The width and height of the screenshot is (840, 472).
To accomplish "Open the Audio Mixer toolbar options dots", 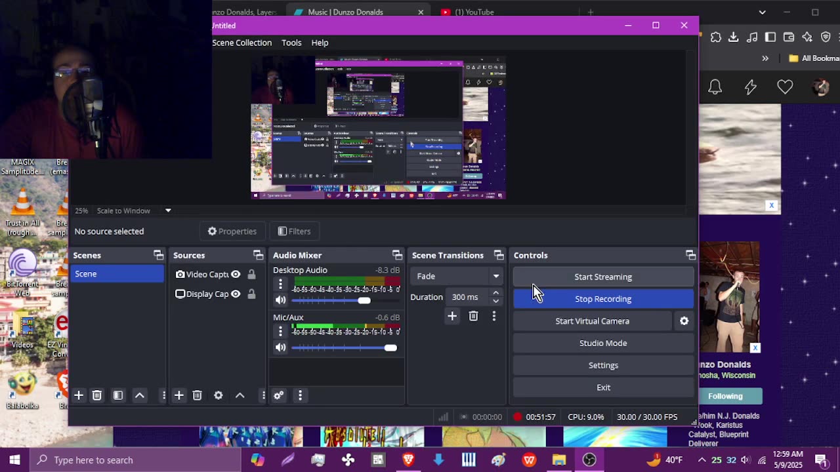I will pos(300,395).
